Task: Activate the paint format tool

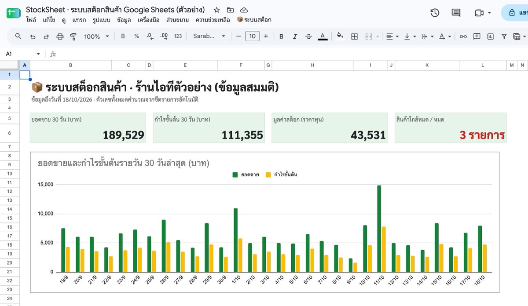Action: 73,36
